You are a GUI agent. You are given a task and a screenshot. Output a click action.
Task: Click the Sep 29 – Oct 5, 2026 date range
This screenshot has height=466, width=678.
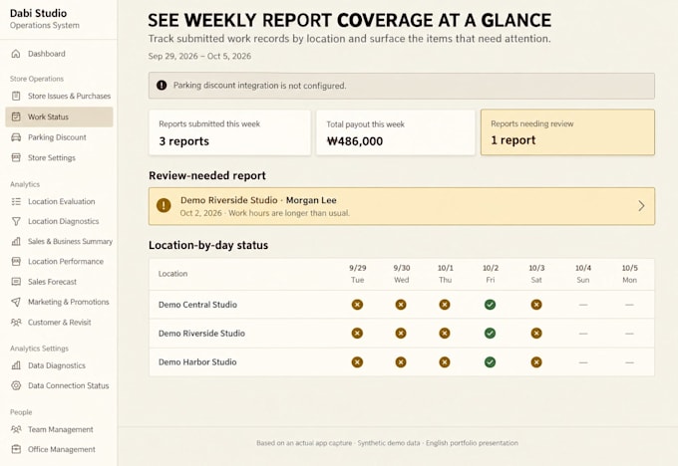point(199,56)
